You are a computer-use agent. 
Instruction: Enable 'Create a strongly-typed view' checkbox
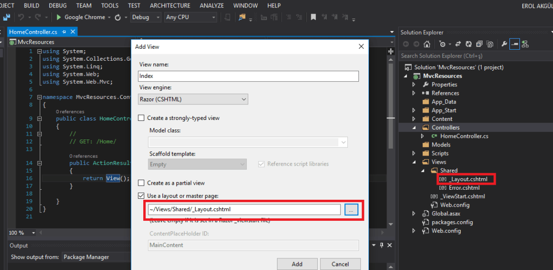[142, 118]
